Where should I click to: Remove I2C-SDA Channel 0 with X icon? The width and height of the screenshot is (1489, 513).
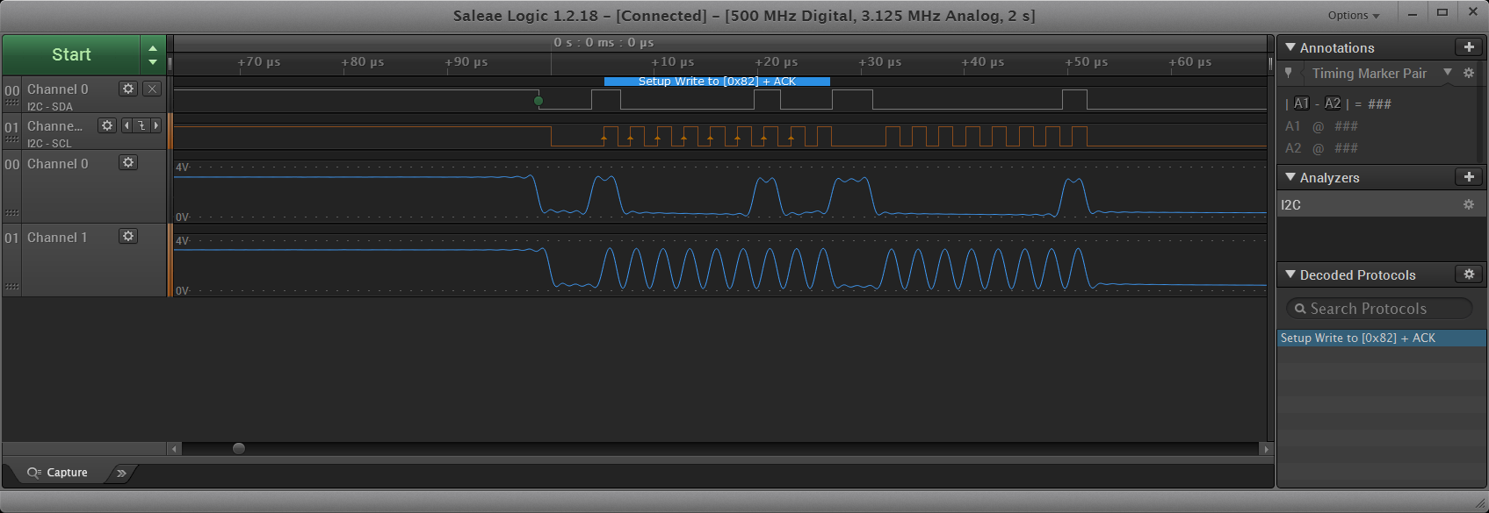coord(152,89)
